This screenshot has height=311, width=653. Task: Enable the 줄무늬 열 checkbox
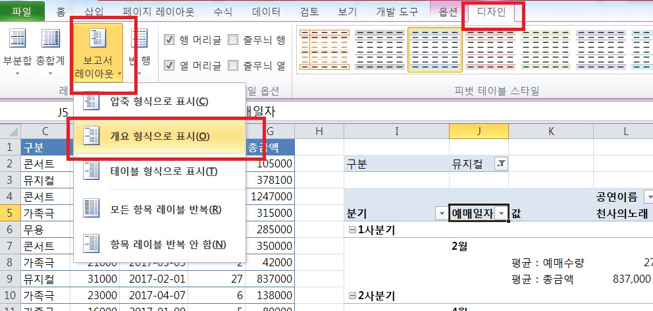[x=233, y=65]
